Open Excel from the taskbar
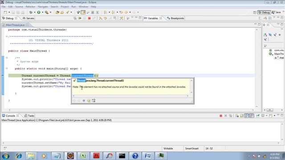This screenshot has width=285, height=160. [83, 156]
